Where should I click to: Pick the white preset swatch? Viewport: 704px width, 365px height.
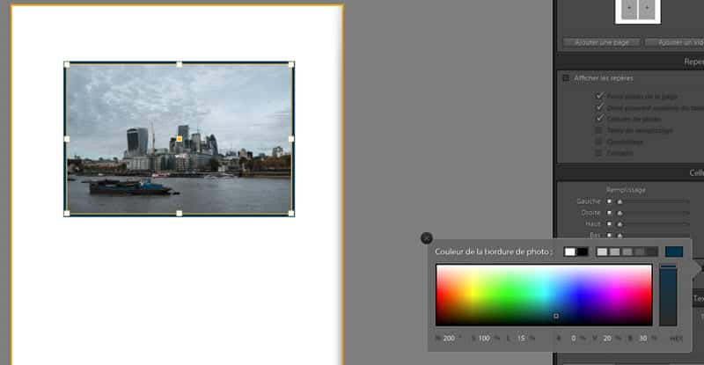click(x=569, y=252)
